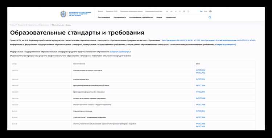Switch site language to Рус
272x138 pixels.
pyautogui.click(x=201, y=11)
